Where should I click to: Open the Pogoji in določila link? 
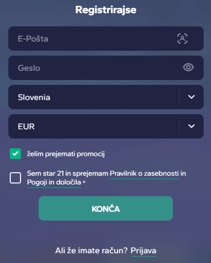pyautogui.click(x=54, y=182)
